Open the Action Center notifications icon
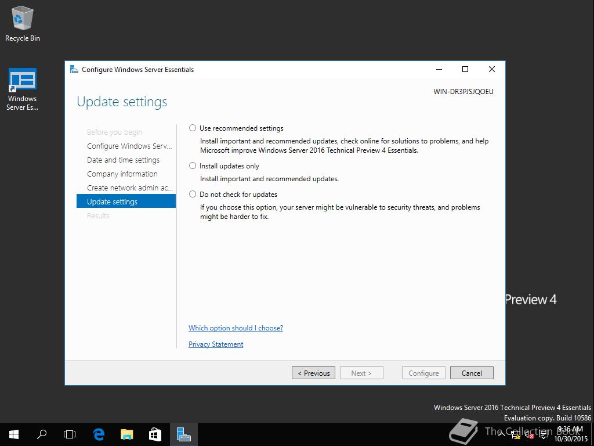 point(544,434)
